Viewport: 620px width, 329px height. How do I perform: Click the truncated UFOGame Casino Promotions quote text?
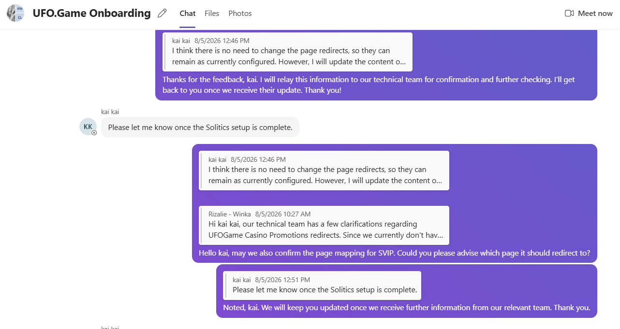coord(326,235)
